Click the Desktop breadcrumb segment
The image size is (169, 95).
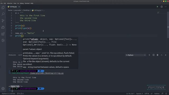click(x=26, y=10)
